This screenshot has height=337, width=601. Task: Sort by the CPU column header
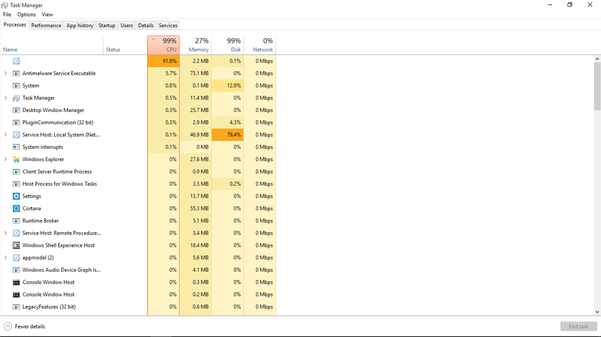pyautogui.click(x=163, y=45)
